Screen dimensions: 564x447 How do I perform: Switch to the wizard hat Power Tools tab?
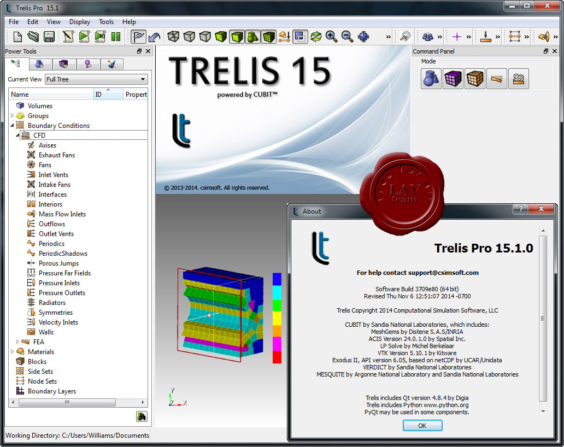coord(112,64)
